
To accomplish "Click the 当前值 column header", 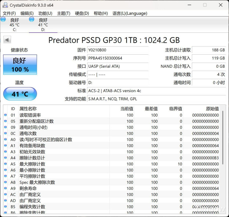I will coord(122,109).
